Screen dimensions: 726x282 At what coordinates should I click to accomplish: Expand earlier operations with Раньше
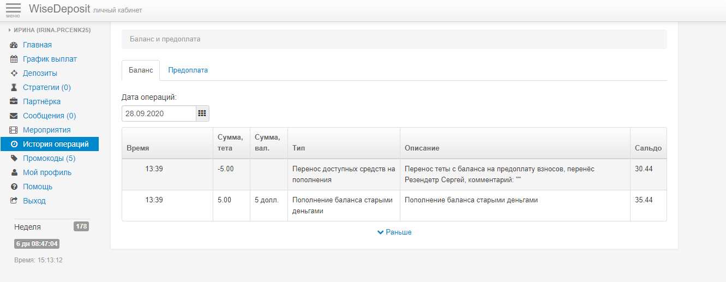tap(394, 232)
